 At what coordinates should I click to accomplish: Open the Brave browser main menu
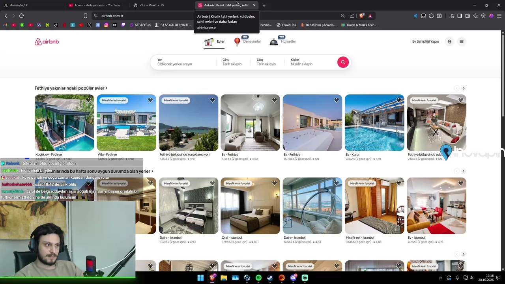[x=499, y=16]
